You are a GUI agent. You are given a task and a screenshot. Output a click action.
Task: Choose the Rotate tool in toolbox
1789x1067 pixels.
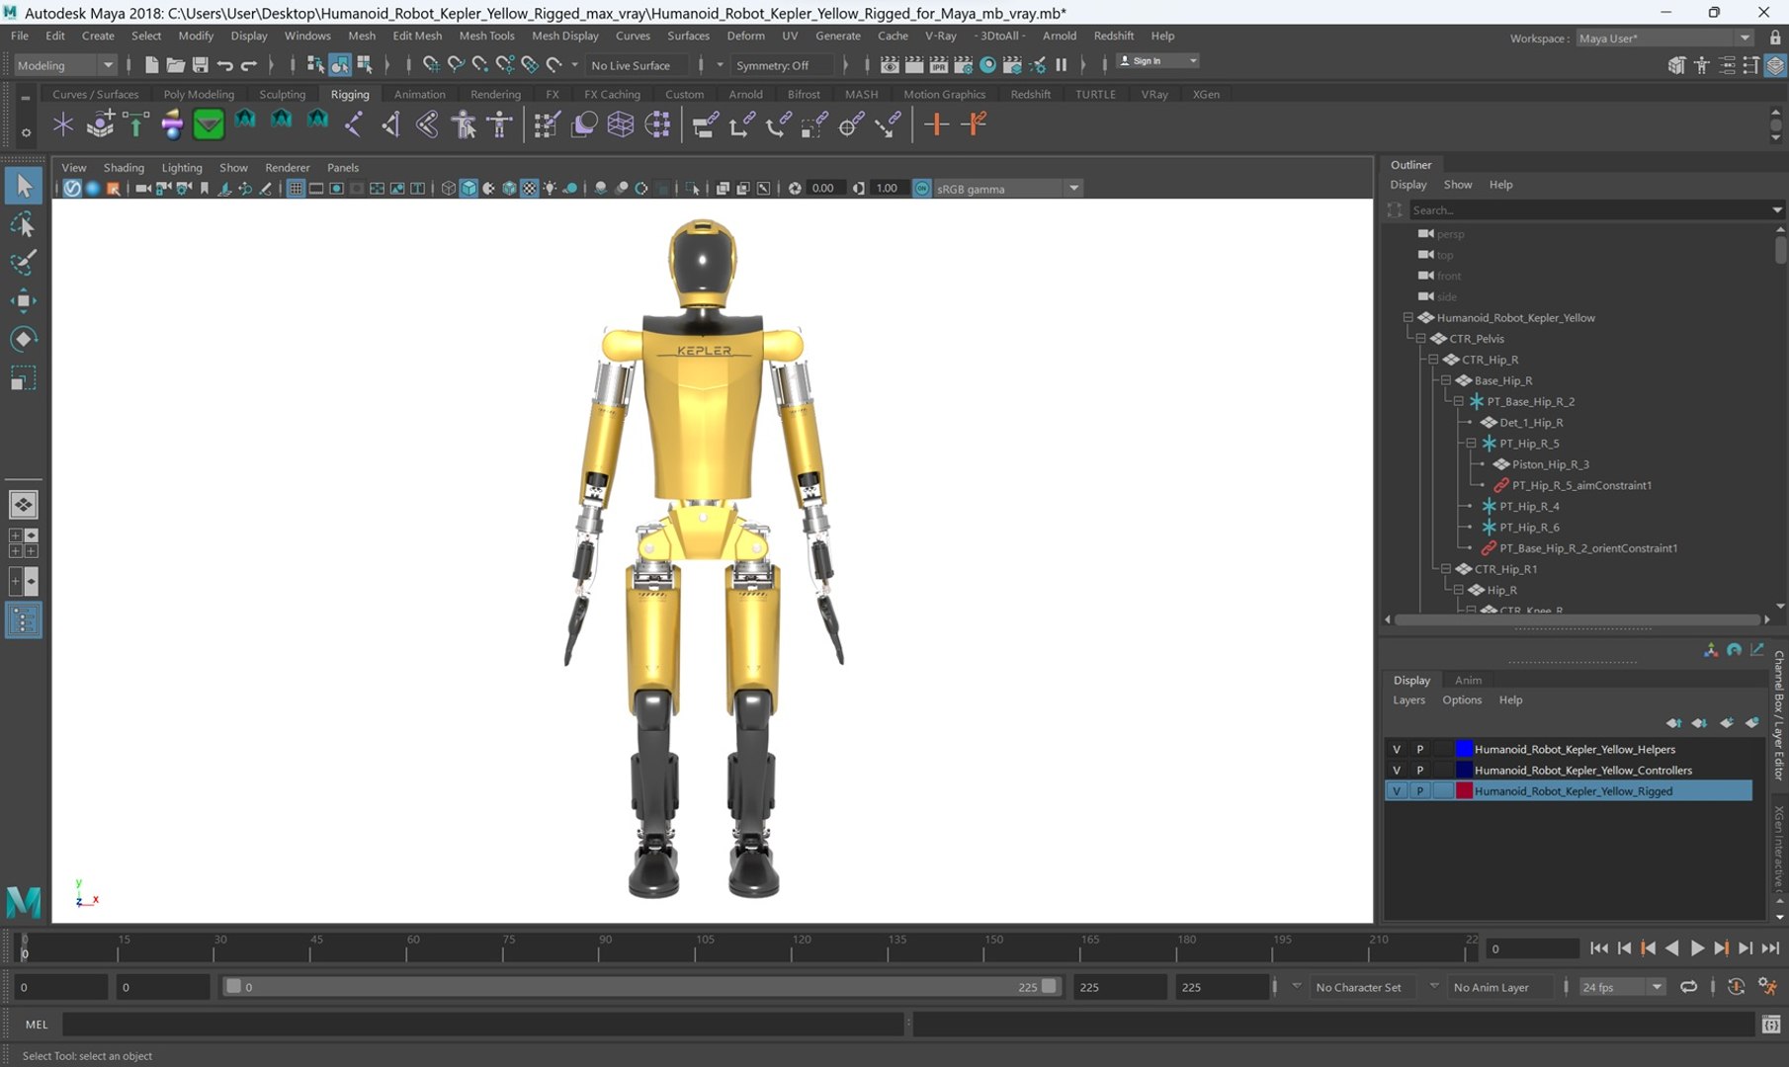[24, 340]
